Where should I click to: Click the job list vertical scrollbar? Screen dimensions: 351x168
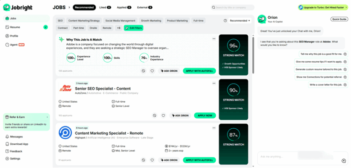pos(253,55)
